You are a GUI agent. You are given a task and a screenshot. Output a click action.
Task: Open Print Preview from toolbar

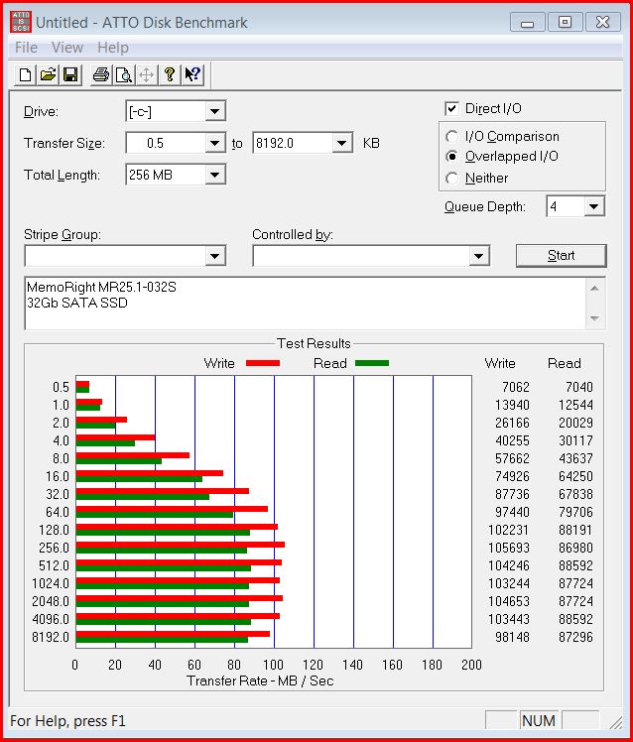(124, 74)
